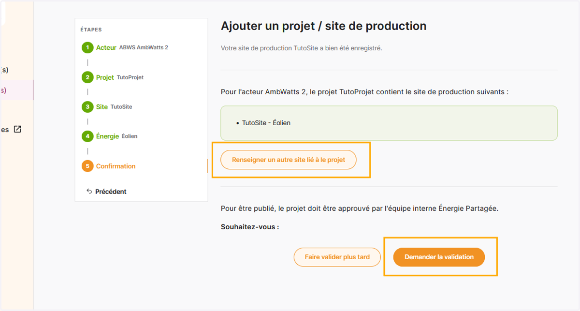Click the TutoSite - Éolien list entry

pyautogui.click(x=266, y=123)
